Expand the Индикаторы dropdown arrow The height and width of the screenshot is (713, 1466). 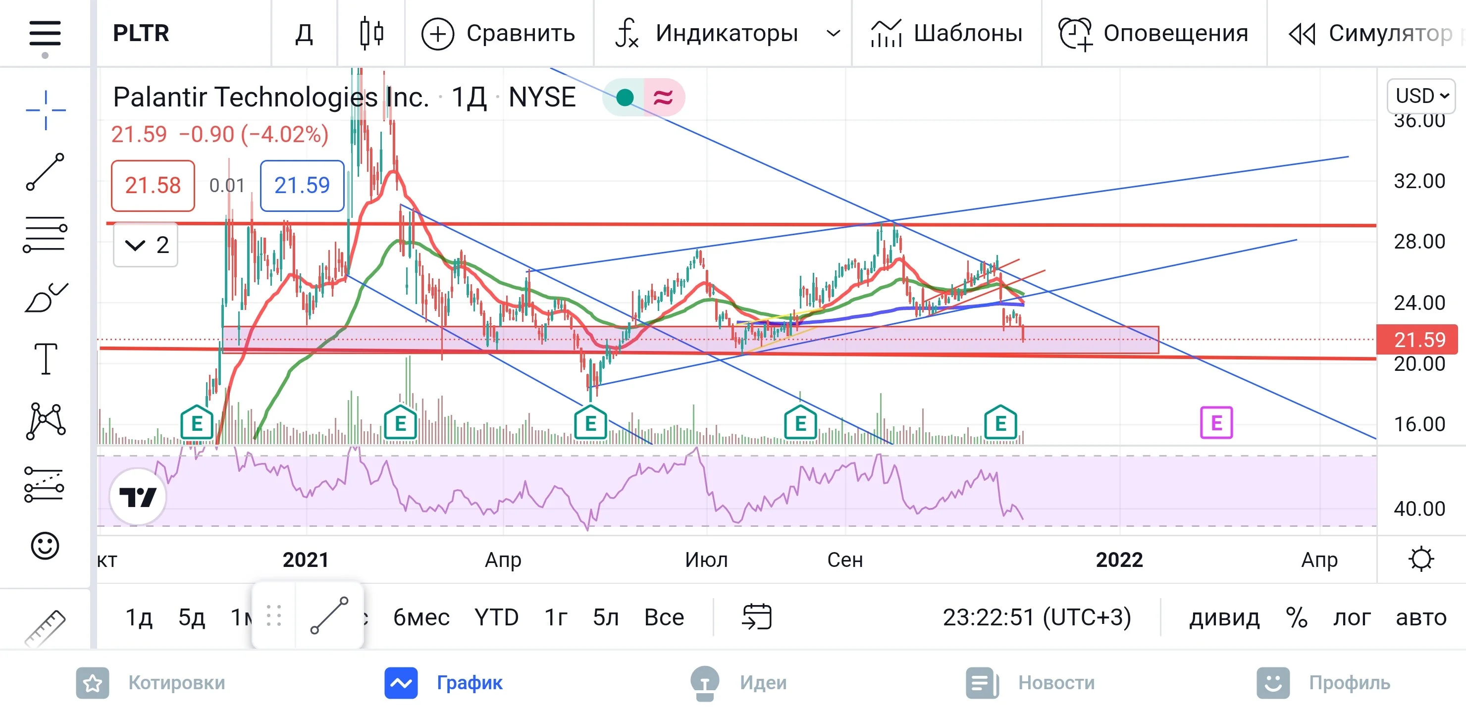833,34
